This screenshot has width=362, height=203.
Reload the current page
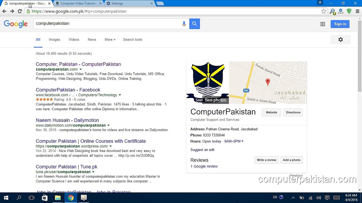(x=20, y=11)
